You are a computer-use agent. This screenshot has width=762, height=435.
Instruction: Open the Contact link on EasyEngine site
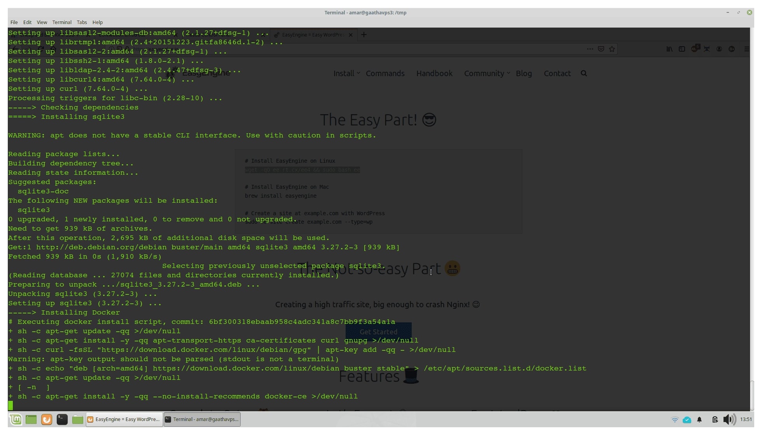557,73
